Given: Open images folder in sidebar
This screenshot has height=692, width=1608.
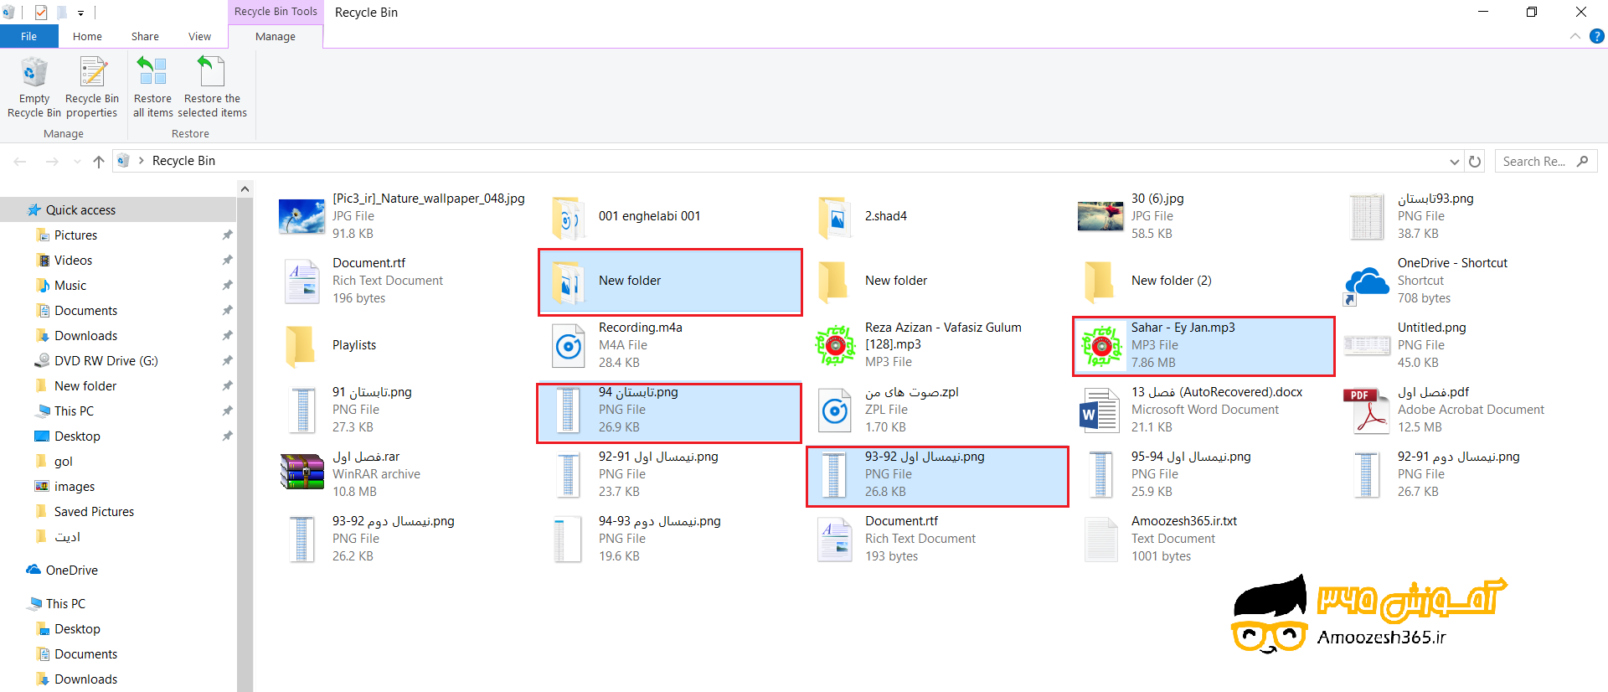Looking at the screenshot, I should tap(75, 487).
